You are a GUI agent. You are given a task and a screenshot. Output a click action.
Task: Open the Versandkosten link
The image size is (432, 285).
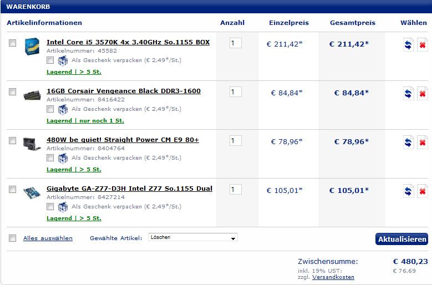point(333,277)
